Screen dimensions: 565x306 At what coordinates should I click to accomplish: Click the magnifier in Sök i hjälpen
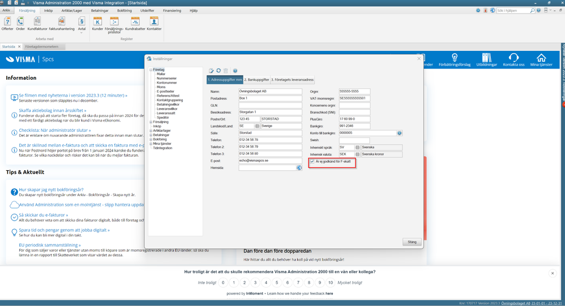click(532, 11)
